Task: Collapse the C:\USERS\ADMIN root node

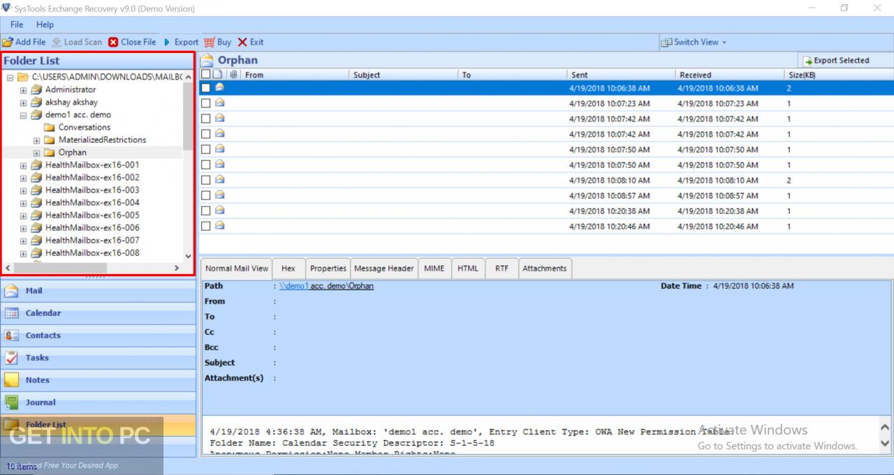Action: click(x=10, y=77)
